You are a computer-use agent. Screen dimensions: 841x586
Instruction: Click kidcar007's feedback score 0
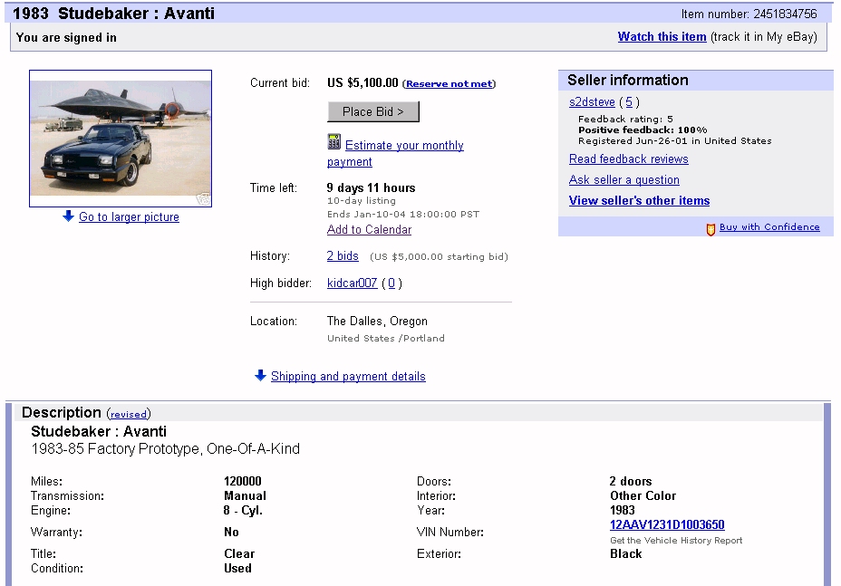391,283
